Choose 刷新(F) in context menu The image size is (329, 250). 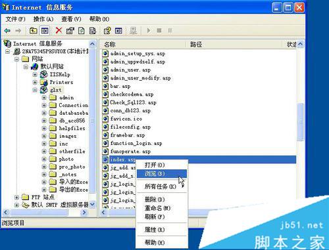162,217
